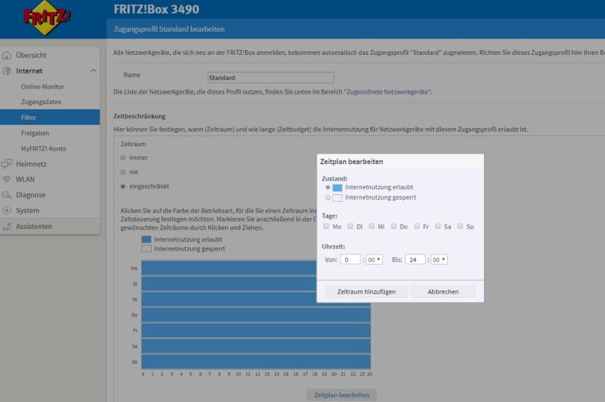Click the Übersicht home icon

[x=7, y=55]
